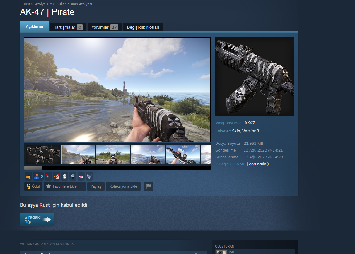Click the white bust statue award icon

(x=64, y=176)
